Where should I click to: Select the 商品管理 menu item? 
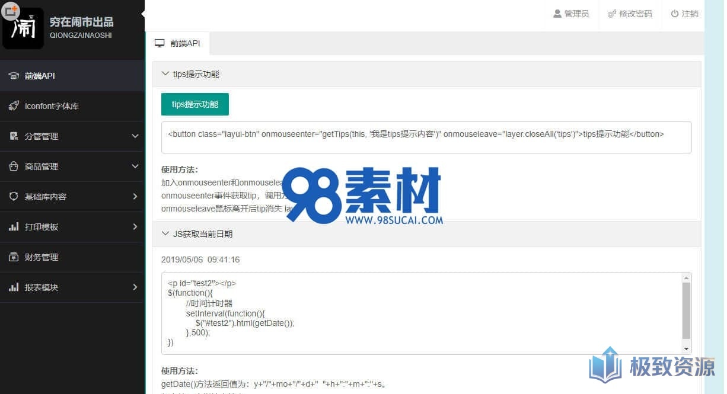click(x=72, y=166)
